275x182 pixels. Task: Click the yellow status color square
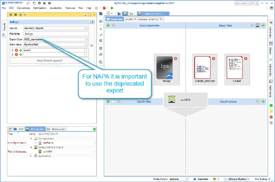271,111
